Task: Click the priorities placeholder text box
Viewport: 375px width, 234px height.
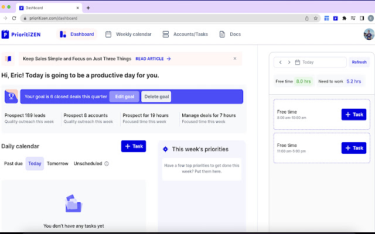Action: [x=202, y=168]
